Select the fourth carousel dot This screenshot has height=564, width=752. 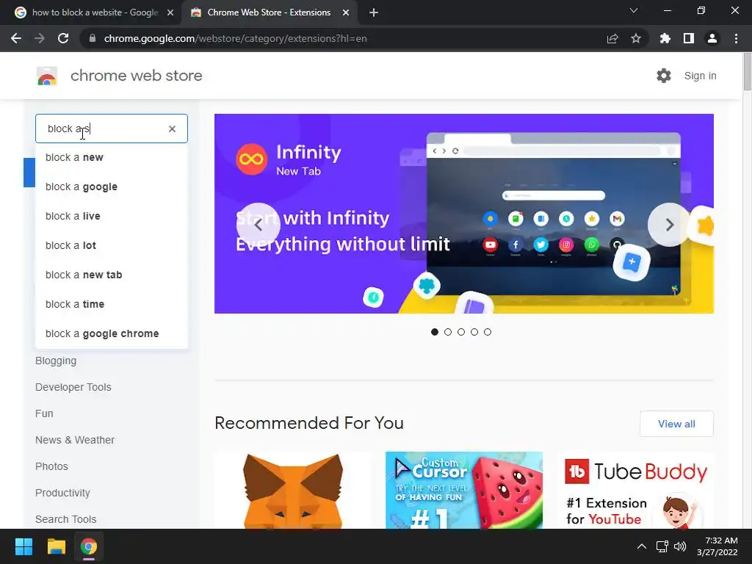pyautogui.click(x=474, y=332)
